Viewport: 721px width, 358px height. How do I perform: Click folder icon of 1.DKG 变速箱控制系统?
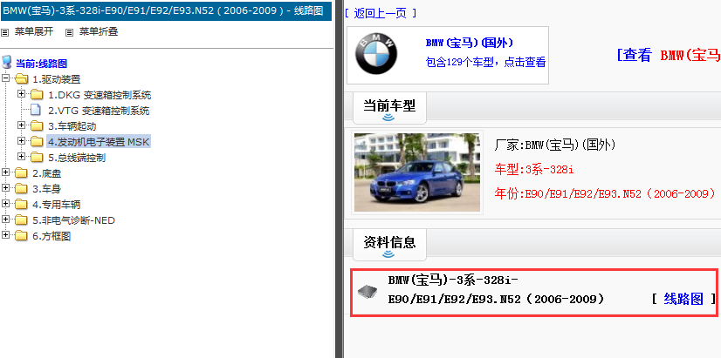coord(37,95)
